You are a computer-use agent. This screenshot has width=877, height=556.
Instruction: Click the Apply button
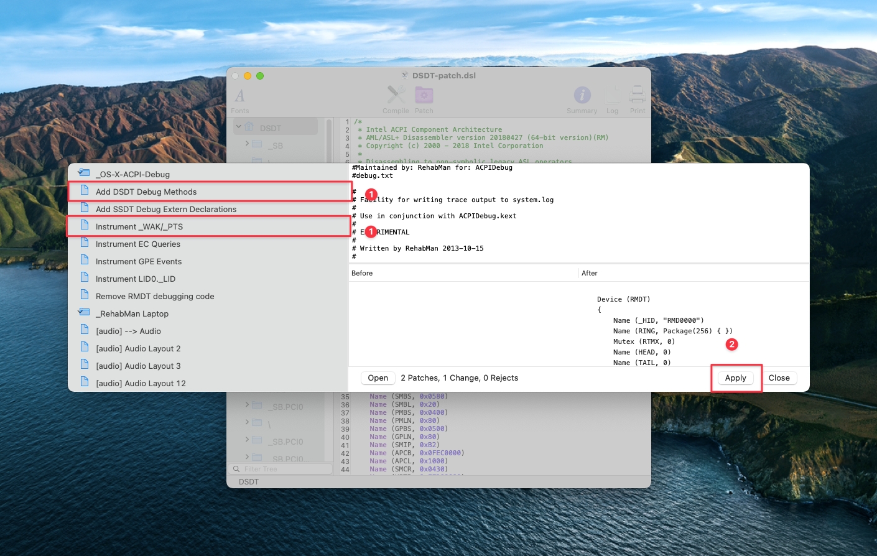coord(735,378)
